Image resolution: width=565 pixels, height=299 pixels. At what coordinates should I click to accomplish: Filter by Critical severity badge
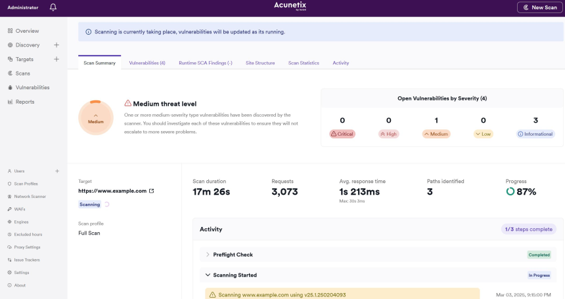pos(342,134)
